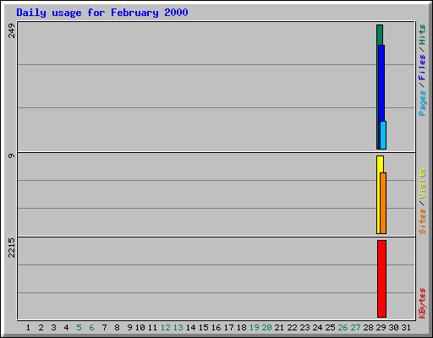
Task: Click the vertical KBytes legend label
Action: coord(422,303)
